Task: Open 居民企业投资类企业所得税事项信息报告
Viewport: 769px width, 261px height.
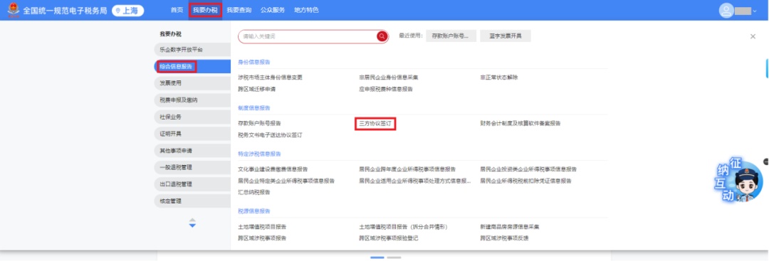Action: pyautogui.click(x=528, y=169)
